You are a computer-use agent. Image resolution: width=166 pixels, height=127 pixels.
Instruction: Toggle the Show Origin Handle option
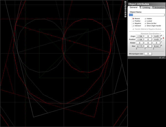pos(145,26)
